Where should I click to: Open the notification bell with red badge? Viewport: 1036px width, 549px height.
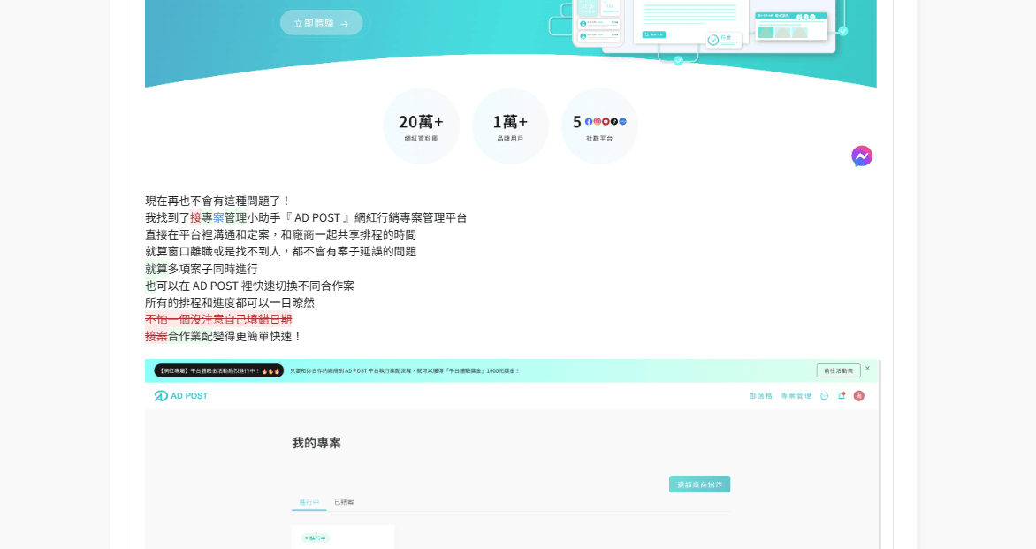(x=842, y=396)
